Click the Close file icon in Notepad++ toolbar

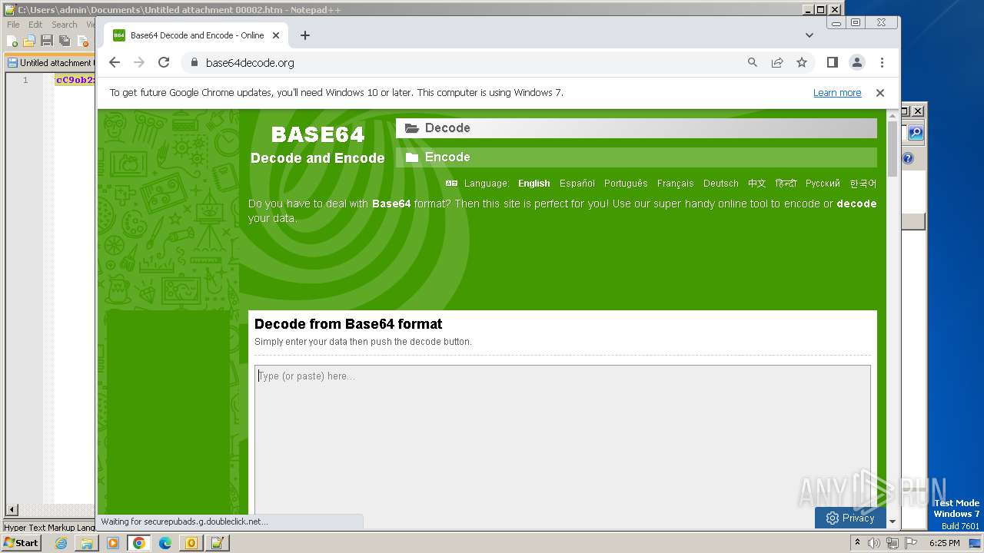[82, 41]
